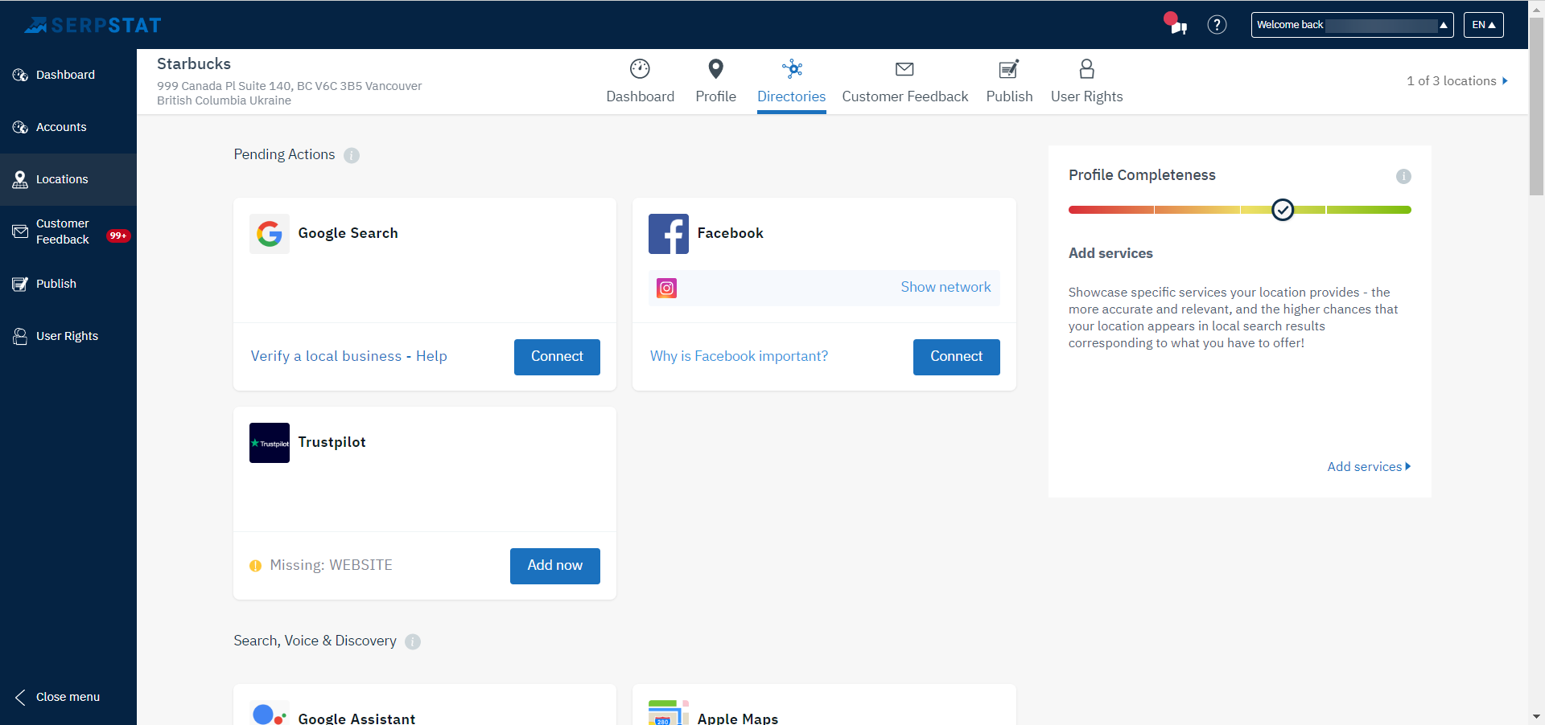This screenshot has height=725, width=1545.
Task: Open the Add services link
Action: (1369, 467)
